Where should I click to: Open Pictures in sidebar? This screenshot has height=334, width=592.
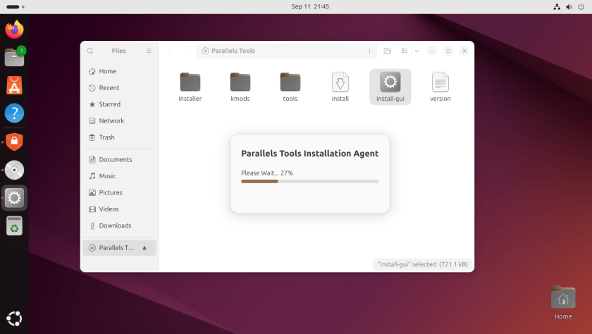119,193
